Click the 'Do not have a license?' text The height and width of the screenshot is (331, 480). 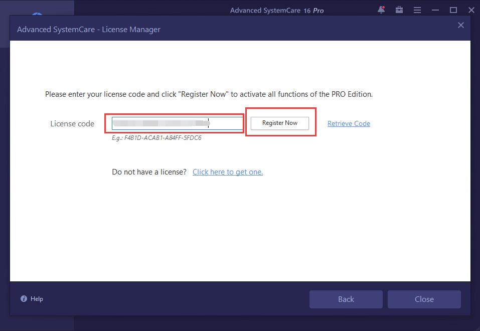click(149, 172)
